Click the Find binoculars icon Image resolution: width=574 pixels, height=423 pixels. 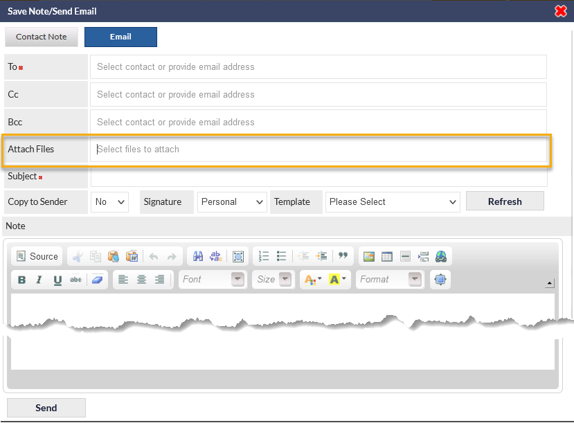[x=198, y=257]
